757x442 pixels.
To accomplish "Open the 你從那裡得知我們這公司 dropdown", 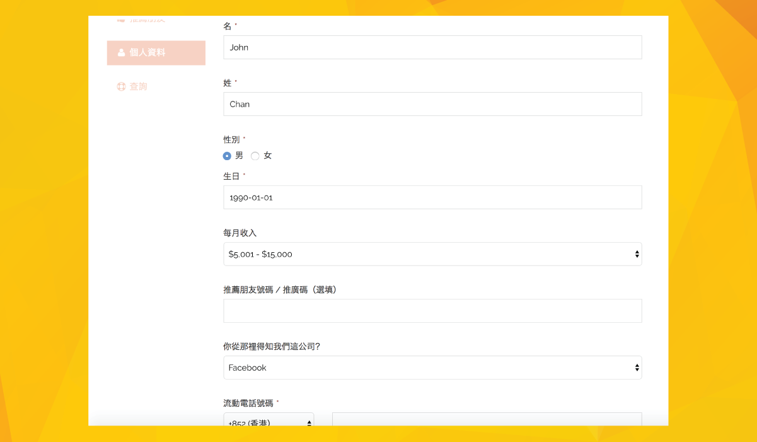I will 432,368.
